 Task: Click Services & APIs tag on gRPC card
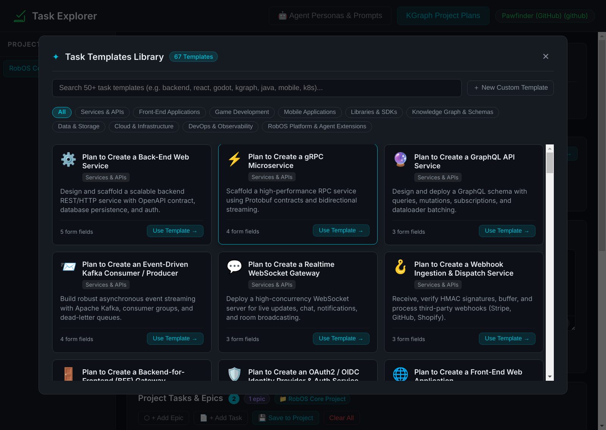tap(272, 177)
